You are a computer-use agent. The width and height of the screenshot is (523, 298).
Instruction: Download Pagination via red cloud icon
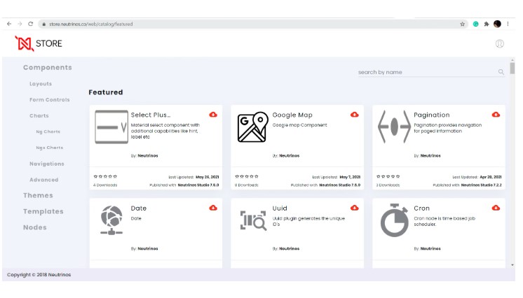[x=496, y=115]
